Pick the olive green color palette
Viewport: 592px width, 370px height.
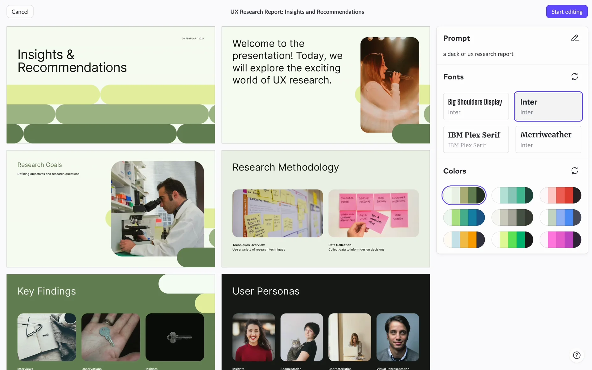pos(464,195)
